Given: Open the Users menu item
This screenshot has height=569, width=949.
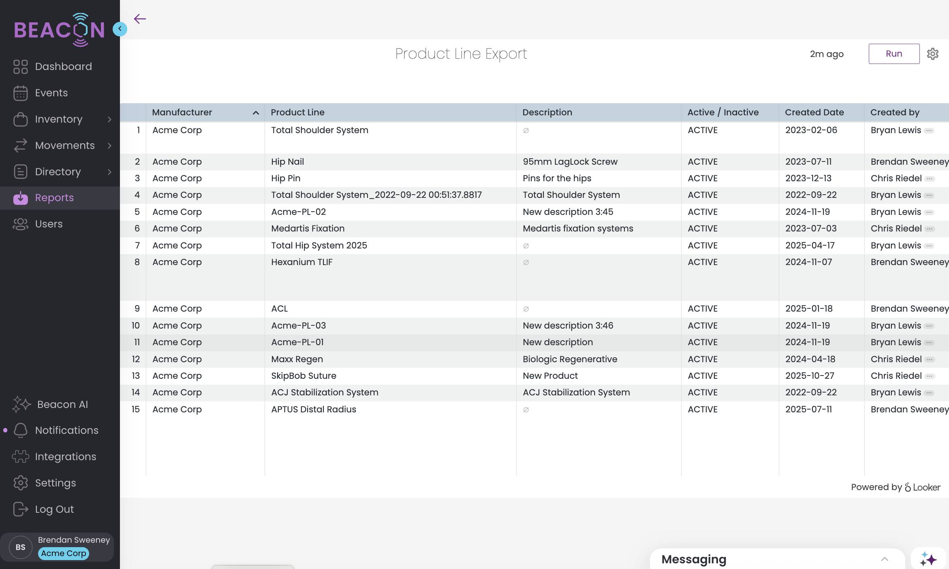Looking at the screenshot, I should (x=49, y=224).
